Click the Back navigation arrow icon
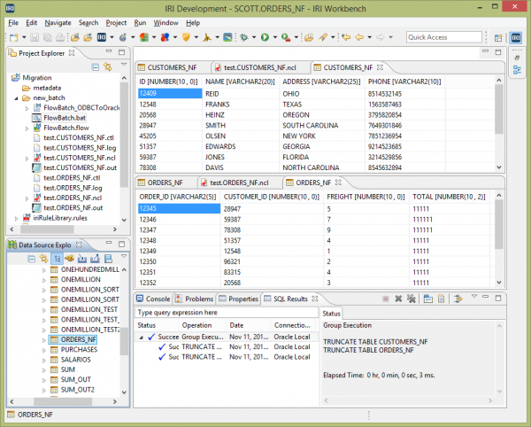The height and width of the screenshot is (427, 531). pos(359,37)
